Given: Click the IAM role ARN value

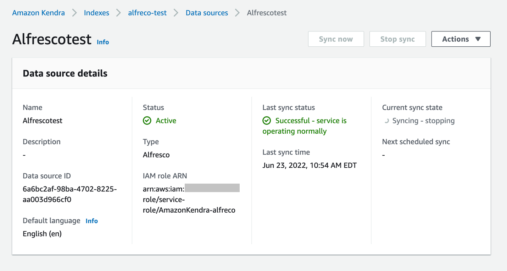Looking at the screenshot, I should pyautogui.click(x=189, y=200).
